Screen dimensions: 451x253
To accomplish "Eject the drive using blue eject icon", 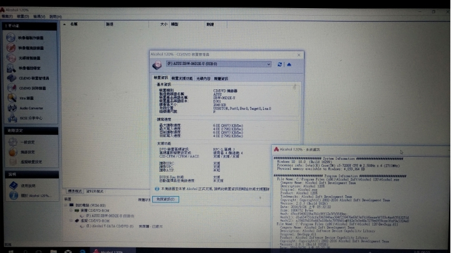I will click(x=289, y=64).
